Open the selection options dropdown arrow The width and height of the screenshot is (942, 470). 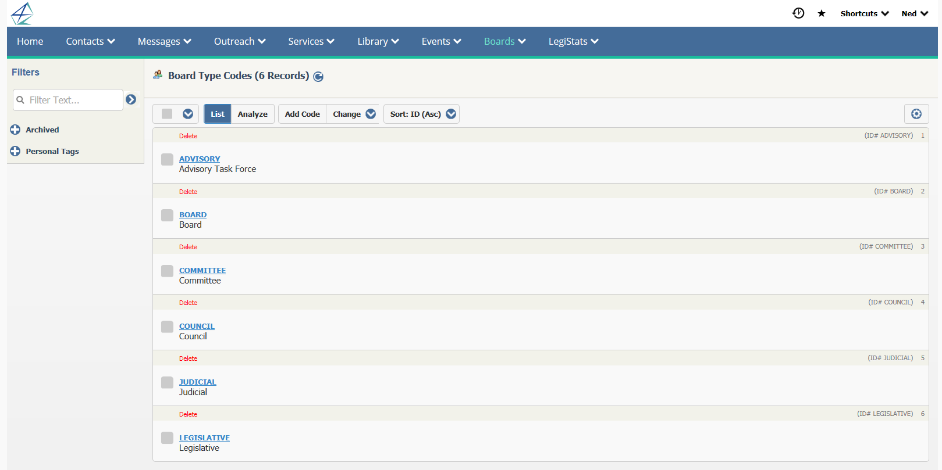click(x=188, y=114)
